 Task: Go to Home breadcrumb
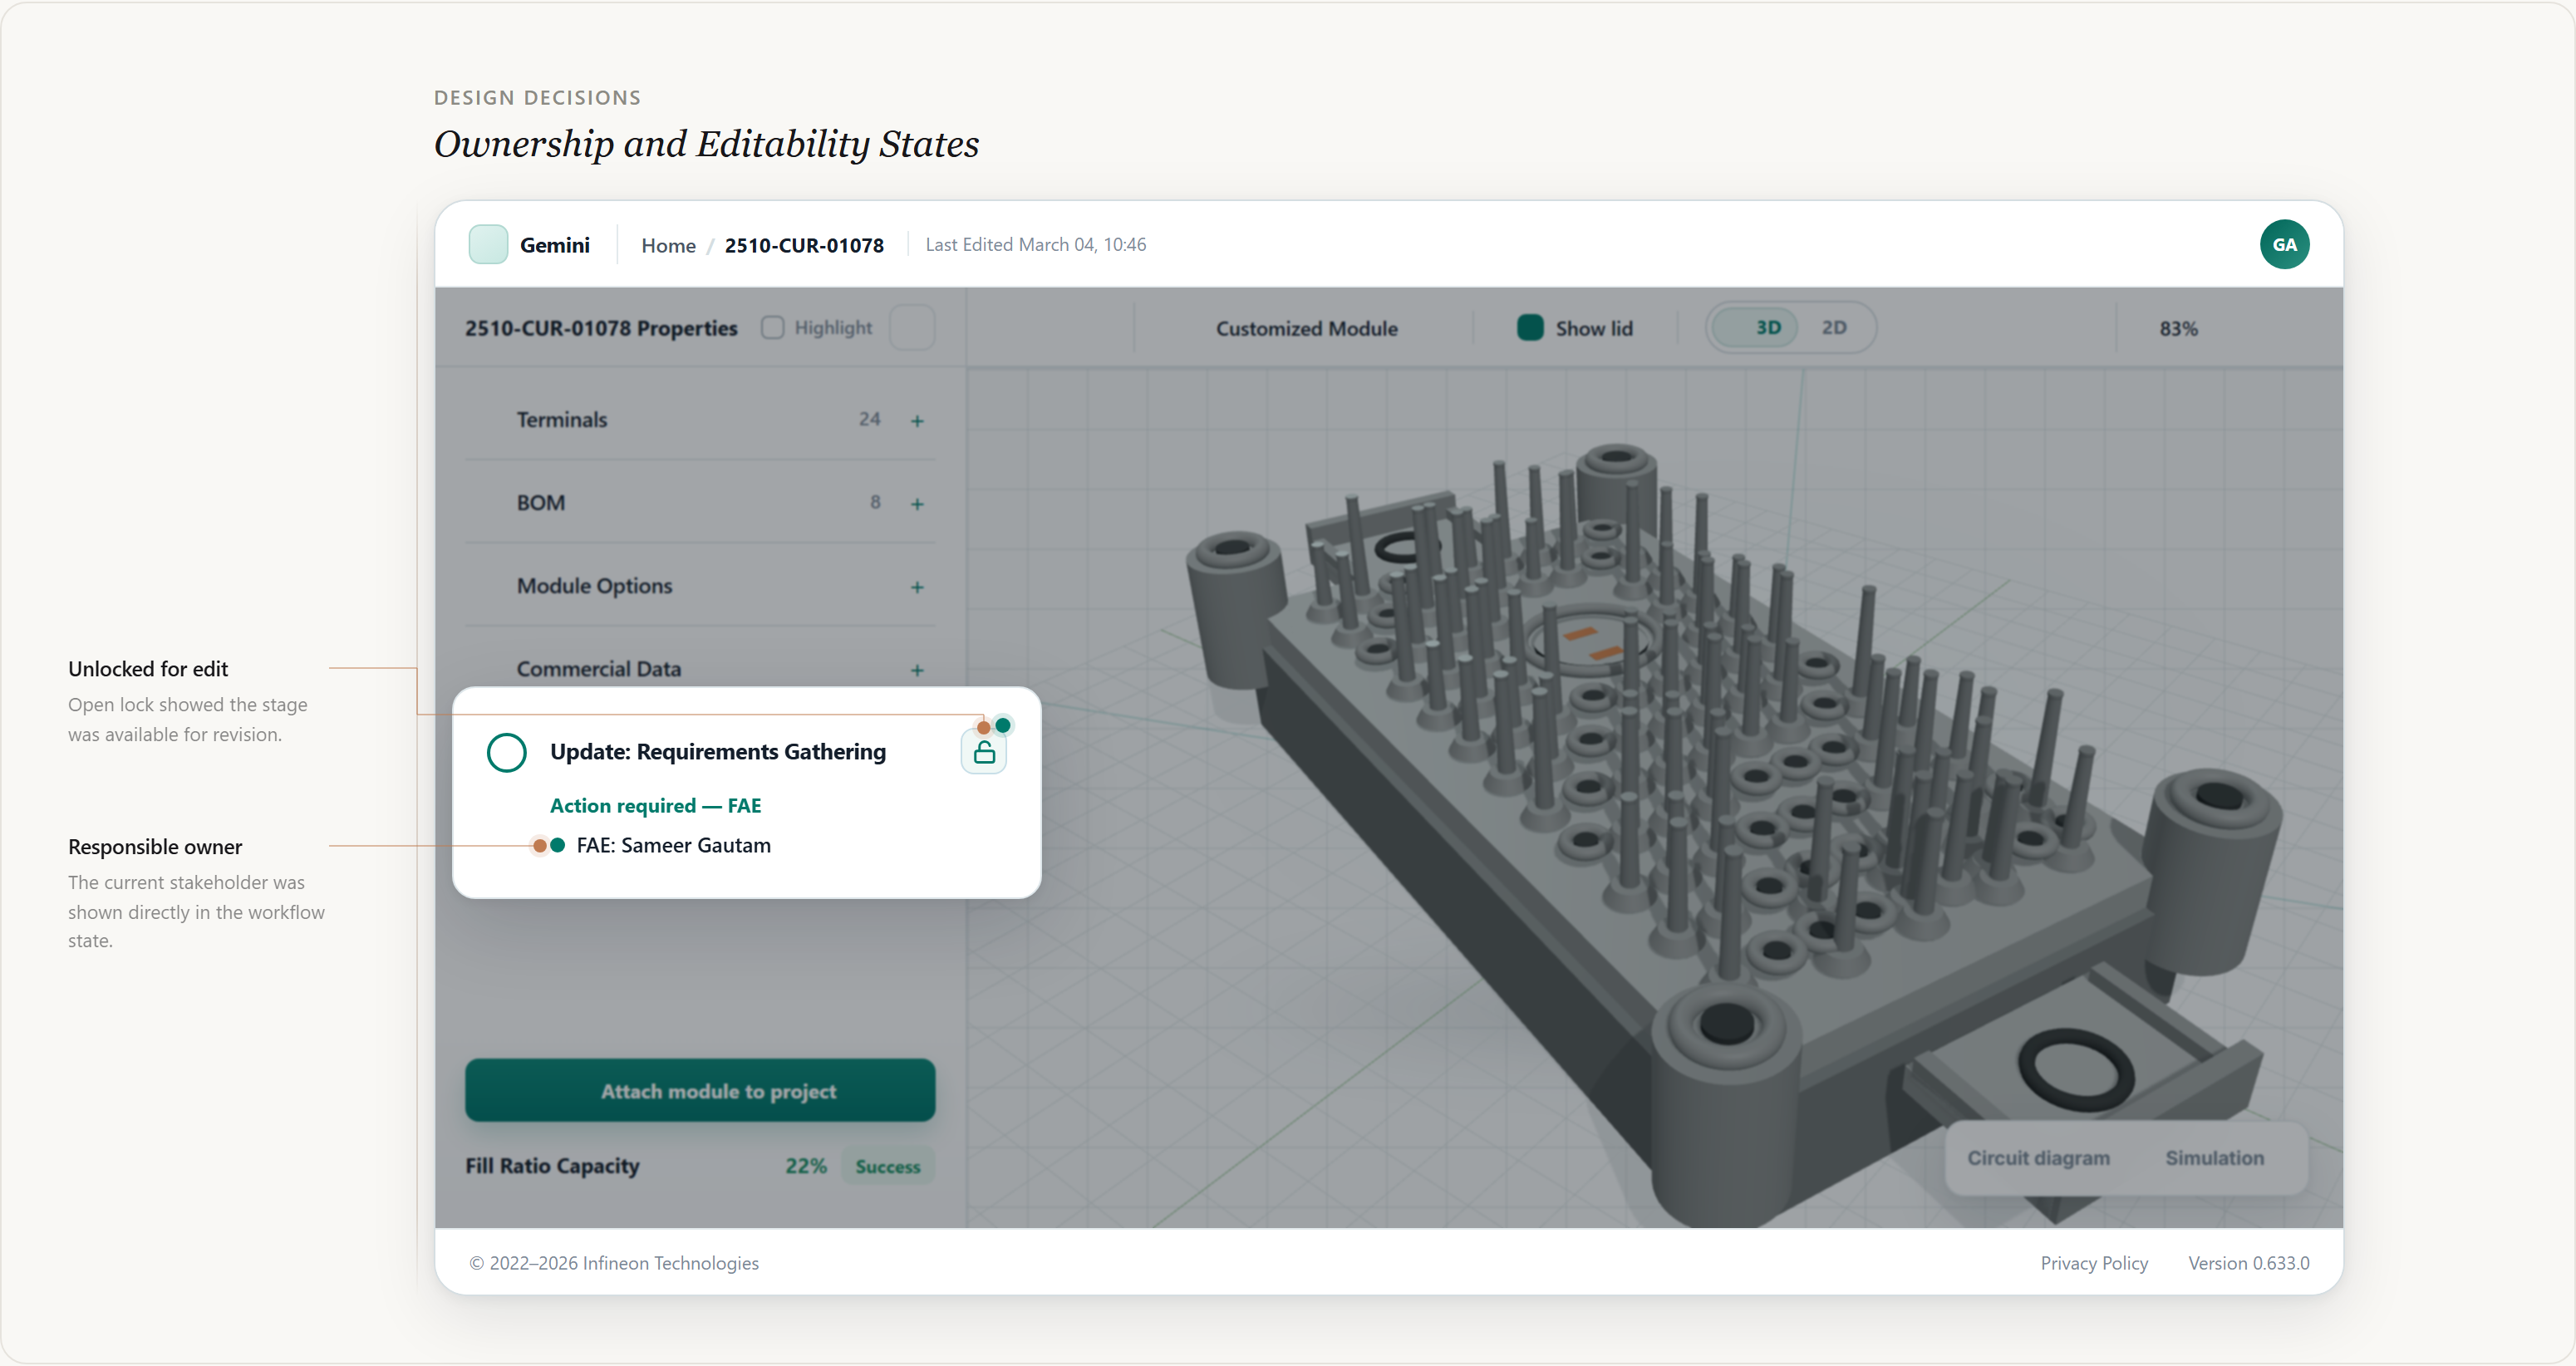click(668, 246)
